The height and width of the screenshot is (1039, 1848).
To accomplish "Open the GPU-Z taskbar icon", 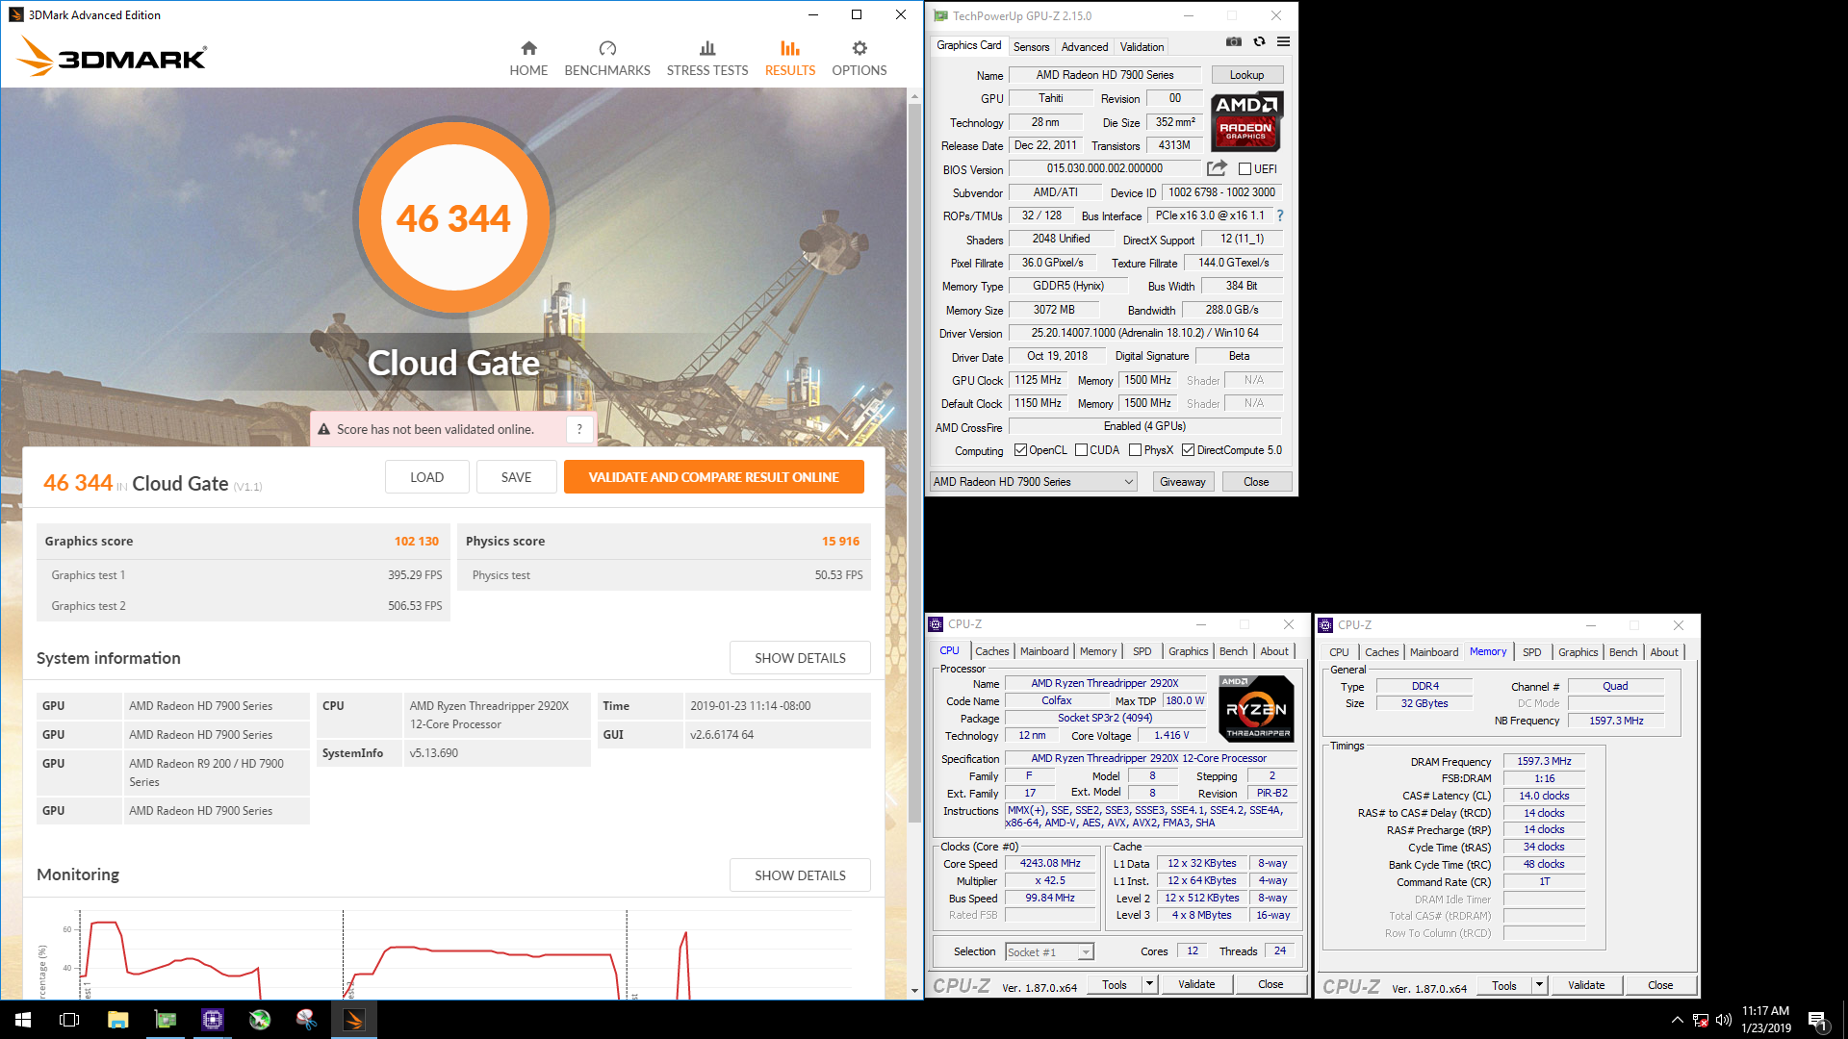I will click(166, 1020).
